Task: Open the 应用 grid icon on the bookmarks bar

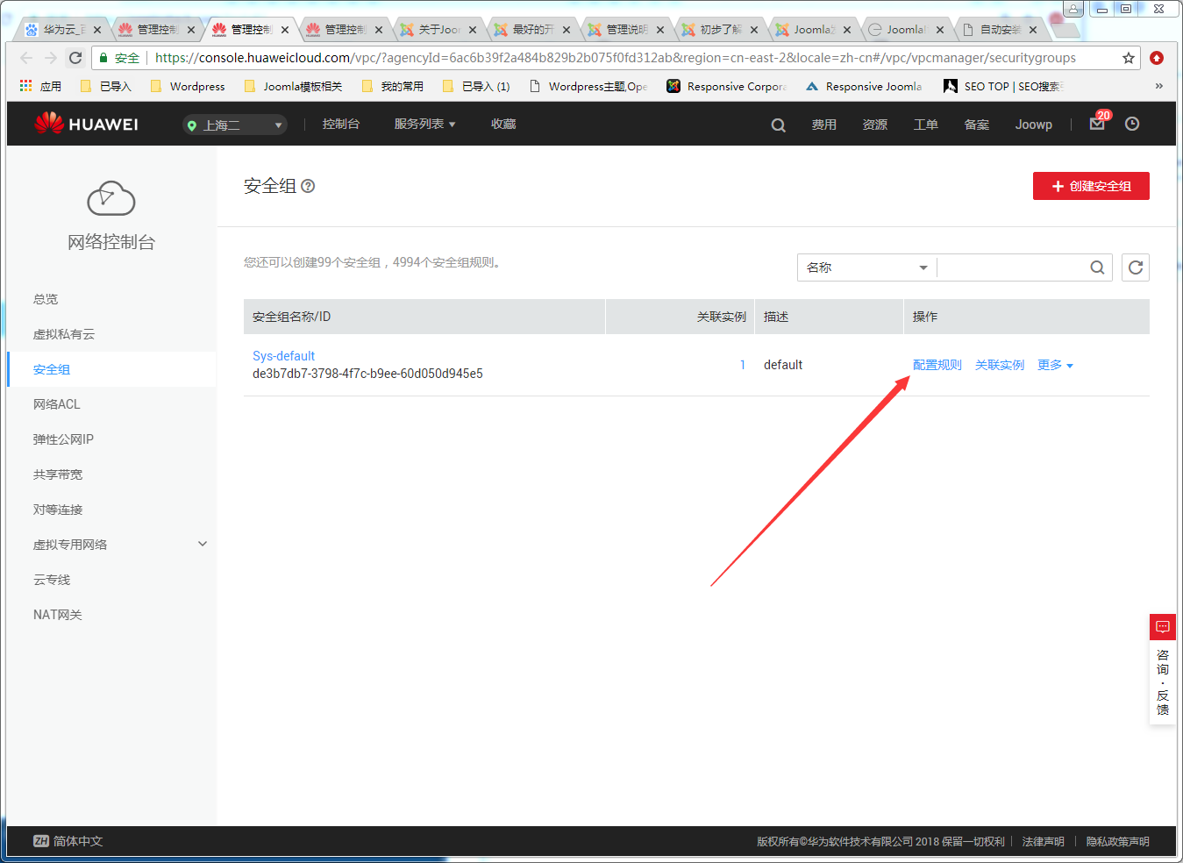Action: point(24,85)
